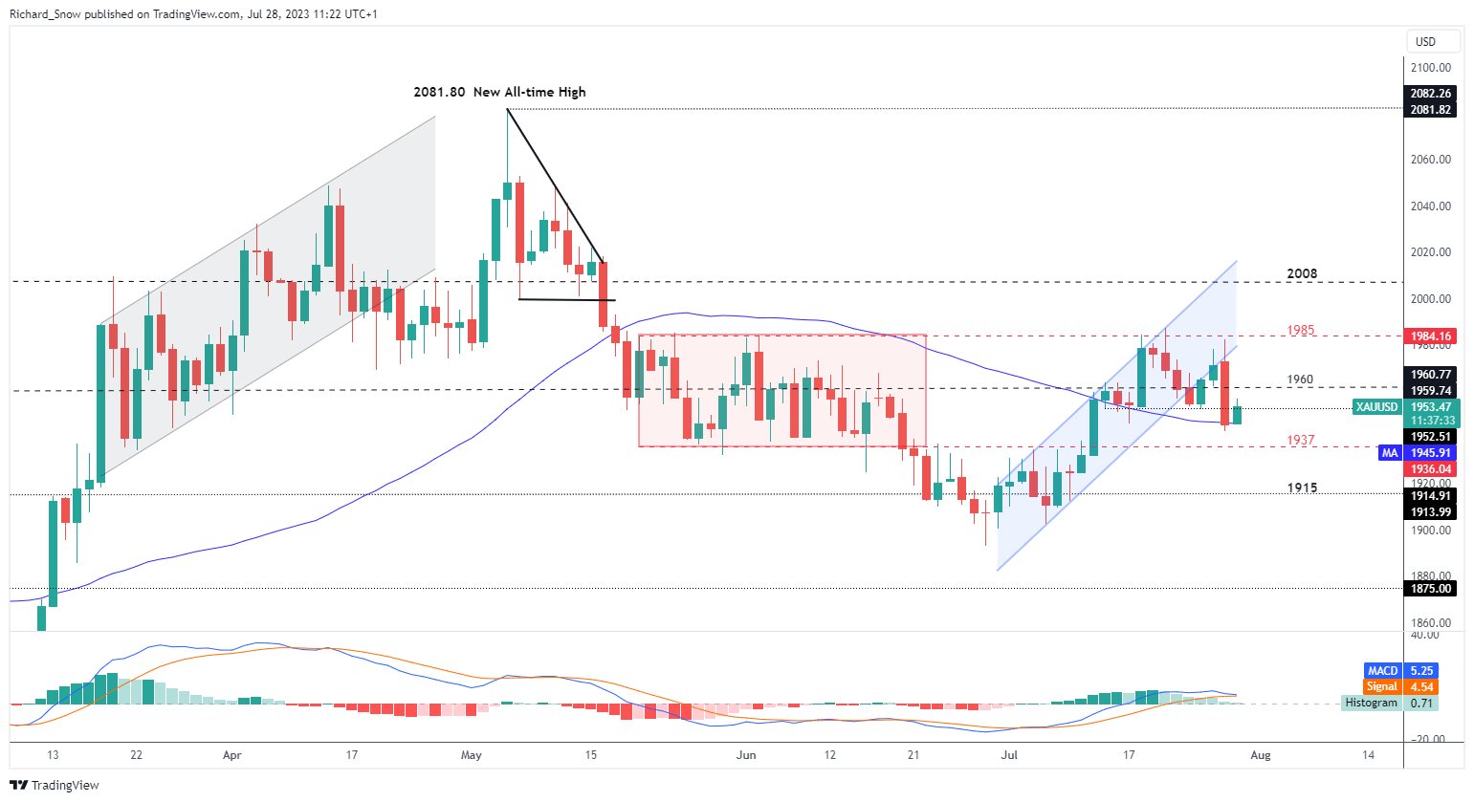The height and width of the screenshot is (802, 1474).
Task: Click the 2008 resistance level label
Action: click(x=1302, y=273)
